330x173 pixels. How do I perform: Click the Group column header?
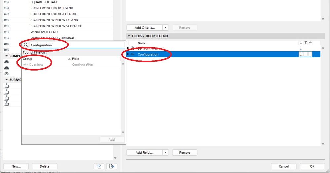pos(27,59)
